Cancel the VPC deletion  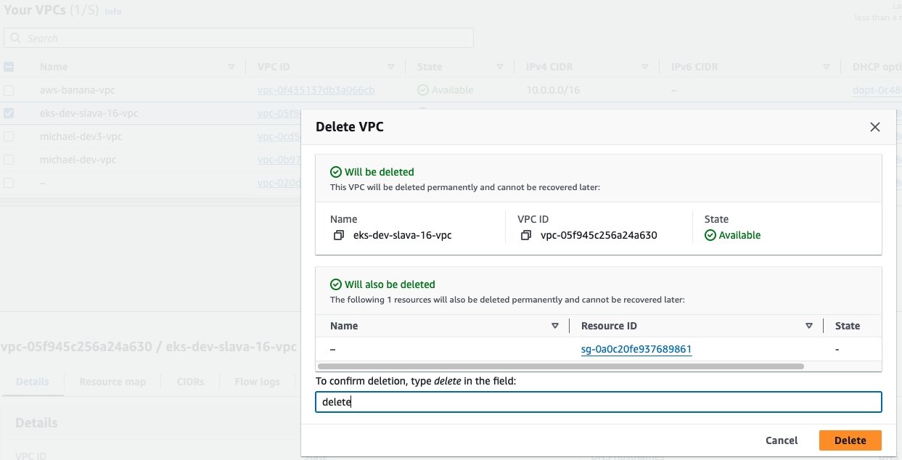[x=781, y=440]
